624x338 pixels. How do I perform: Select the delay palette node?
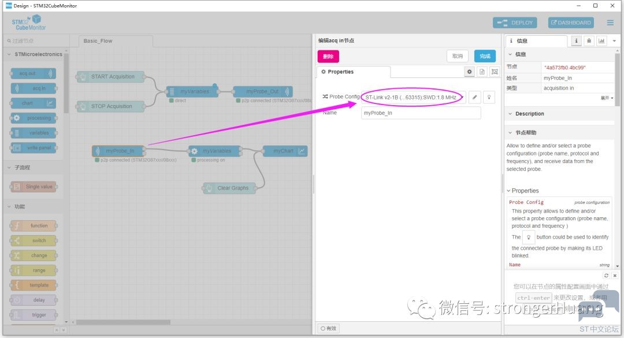[34, 300]
